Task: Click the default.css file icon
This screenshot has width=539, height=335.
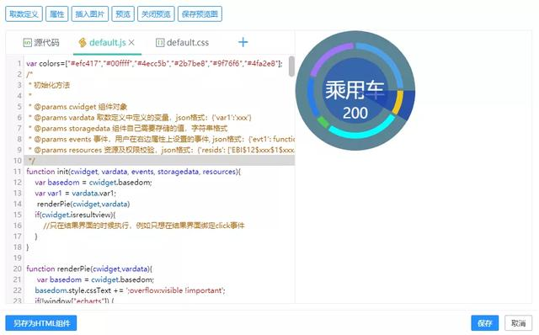Action: coord(160,43)
